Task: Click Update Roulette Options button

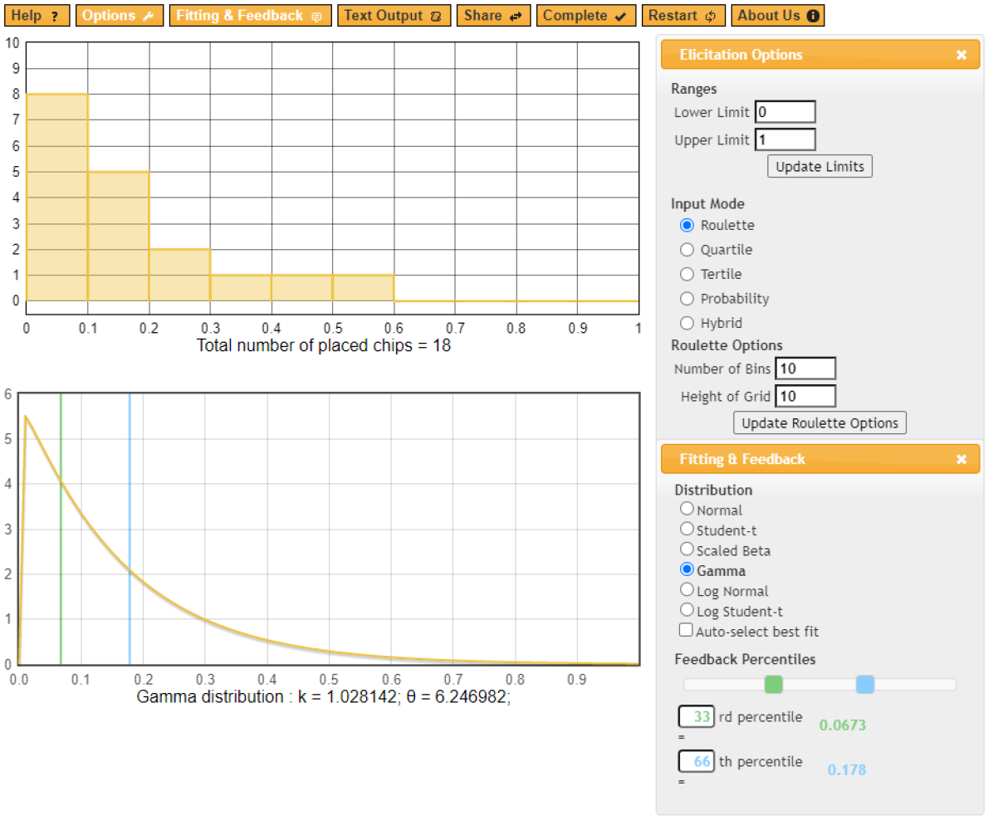Action: 819,422
